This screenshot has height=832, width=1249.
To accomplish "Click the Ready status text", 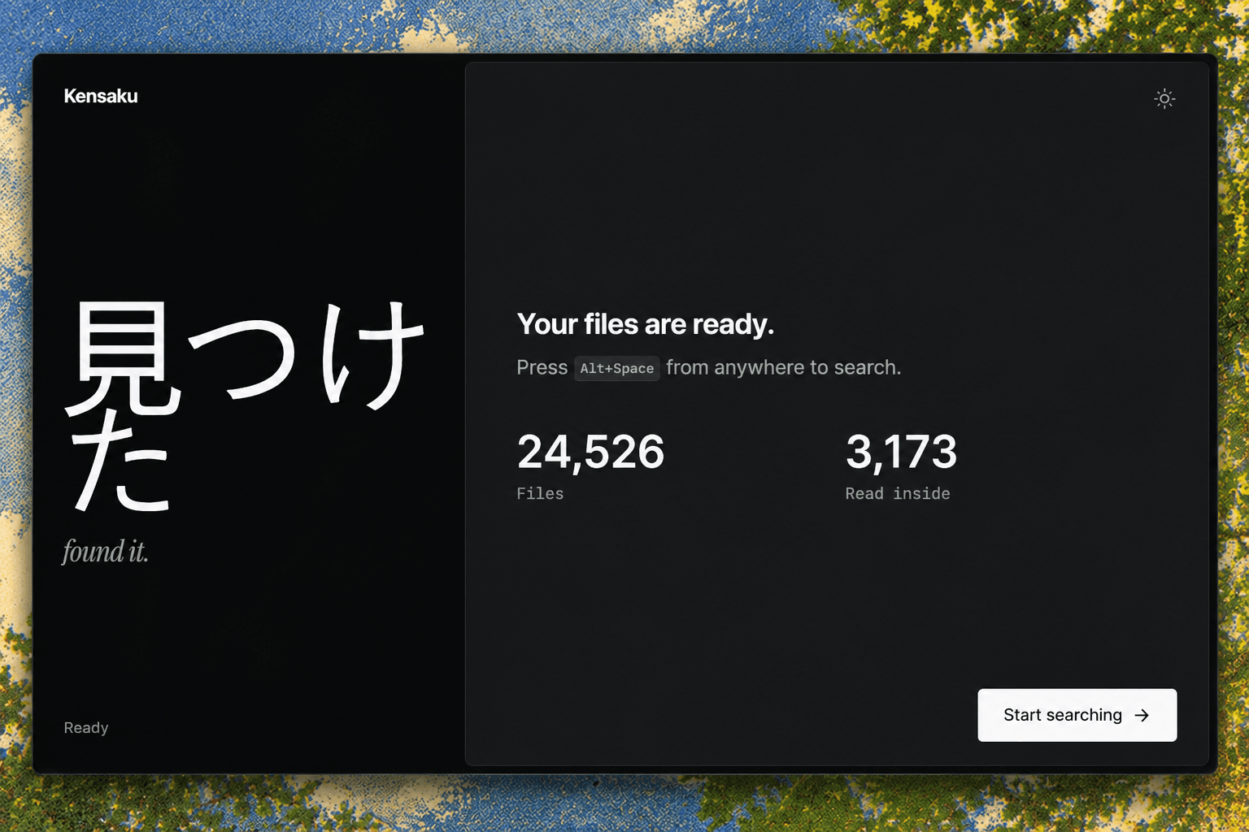I will coord(86,728).
